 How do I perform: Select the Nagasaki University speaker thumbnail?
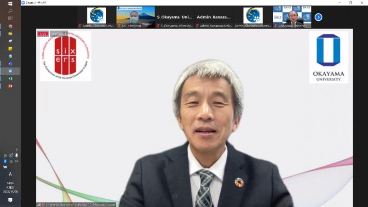pyautogui.click(x=292, y=17)
